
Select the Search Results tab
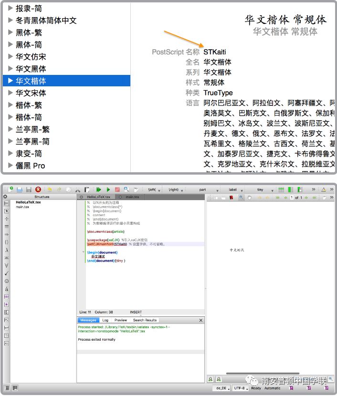145,320
